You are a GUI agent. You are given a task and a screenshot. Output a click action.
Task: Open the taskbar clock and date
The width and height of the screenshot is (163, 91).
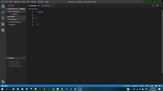tap(153, 89)
